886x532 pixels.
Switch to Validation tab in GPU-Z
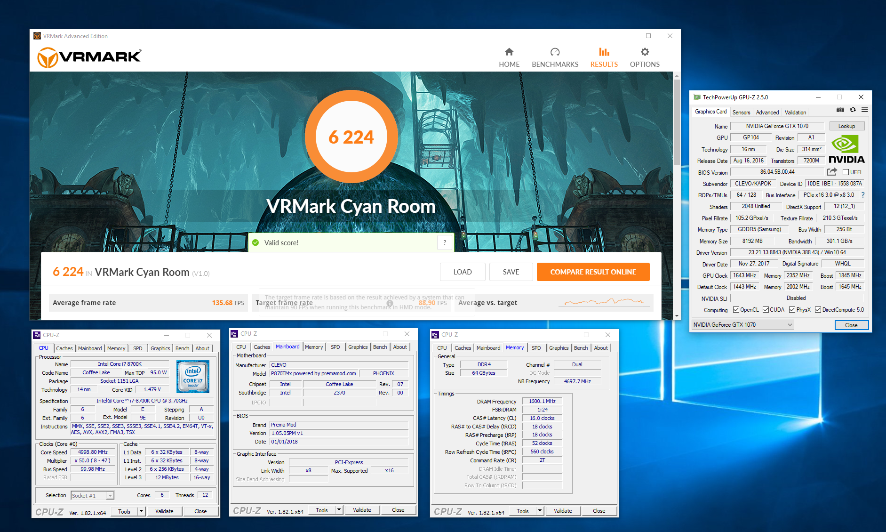[795, 112]
